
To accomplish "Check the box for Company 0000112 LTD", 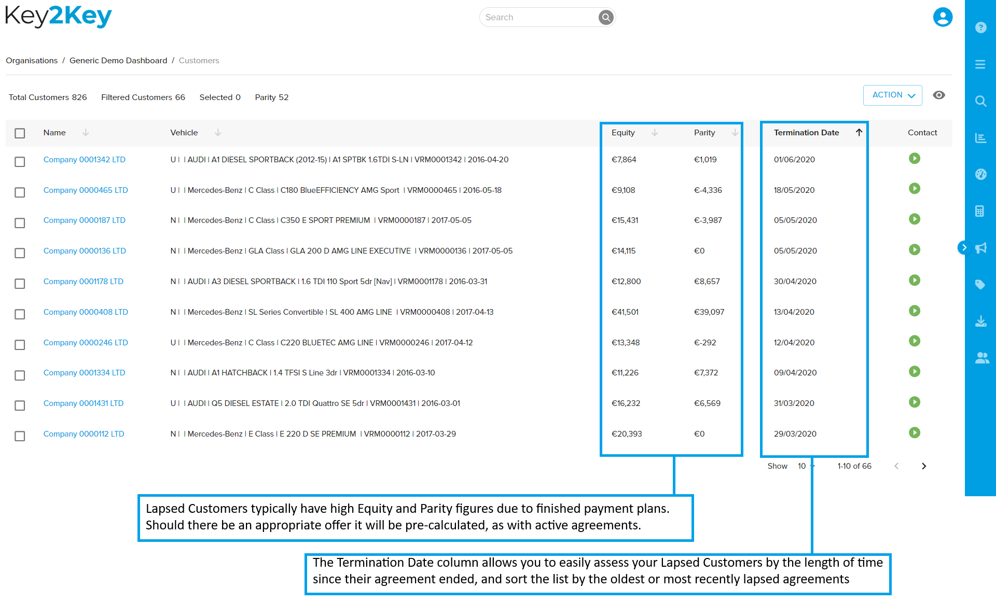I will [x=20, y=436].
